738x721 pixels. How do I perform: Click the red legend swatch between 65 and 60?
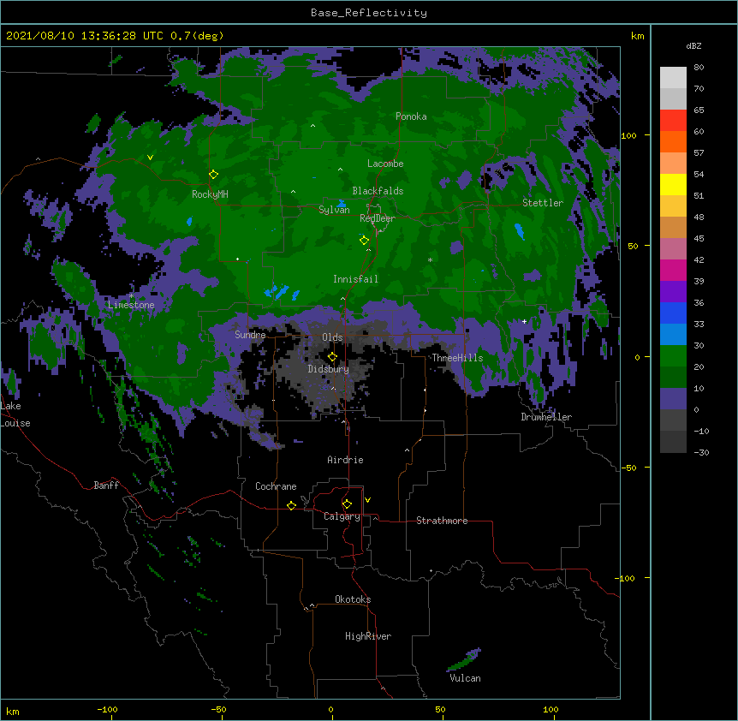pos(673,121)
